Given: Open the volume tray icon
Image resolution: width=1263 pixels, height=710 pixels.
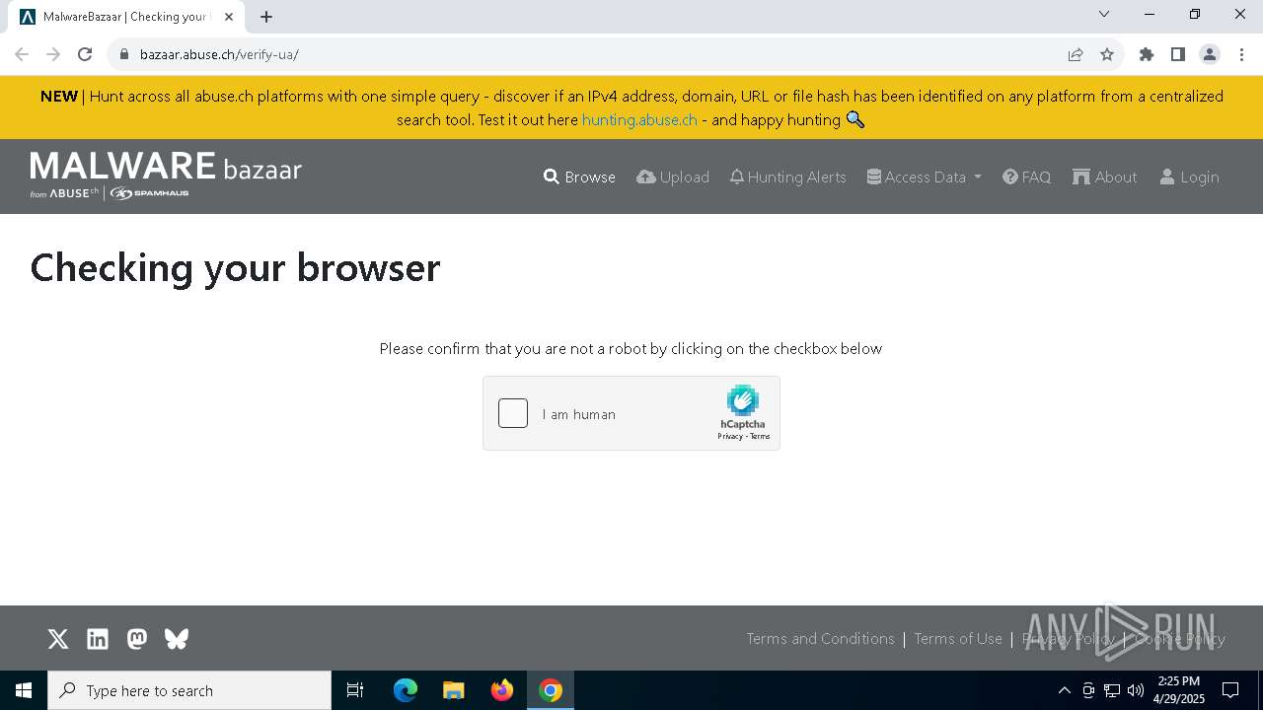Looking at the screenshot, I should (1136, 690).
